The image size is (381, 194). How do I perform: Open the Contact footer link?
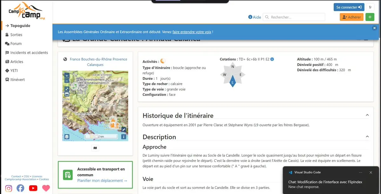click(x=16, y=176)
